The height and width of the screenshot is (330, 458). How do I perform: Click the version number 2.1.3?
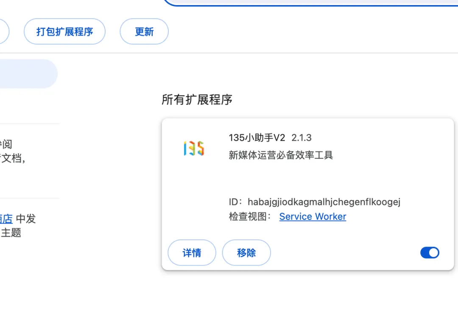point(302,138)
